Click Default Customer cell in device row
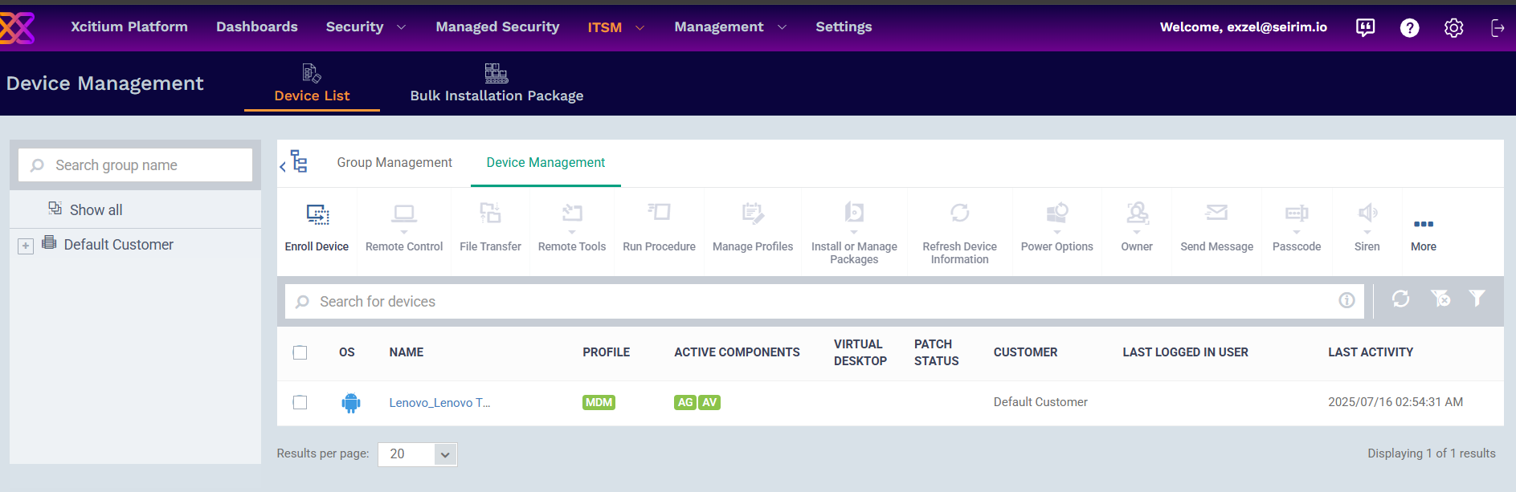Viewport: 1516px width, 492px height. 1040,402
